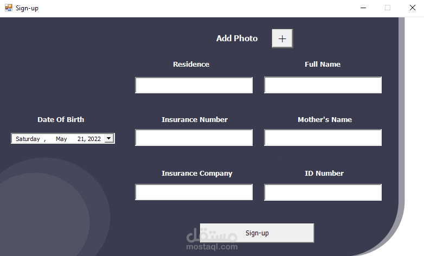Click into the ID Number field
Screen dimensions: 424x256
pos(323,192)
